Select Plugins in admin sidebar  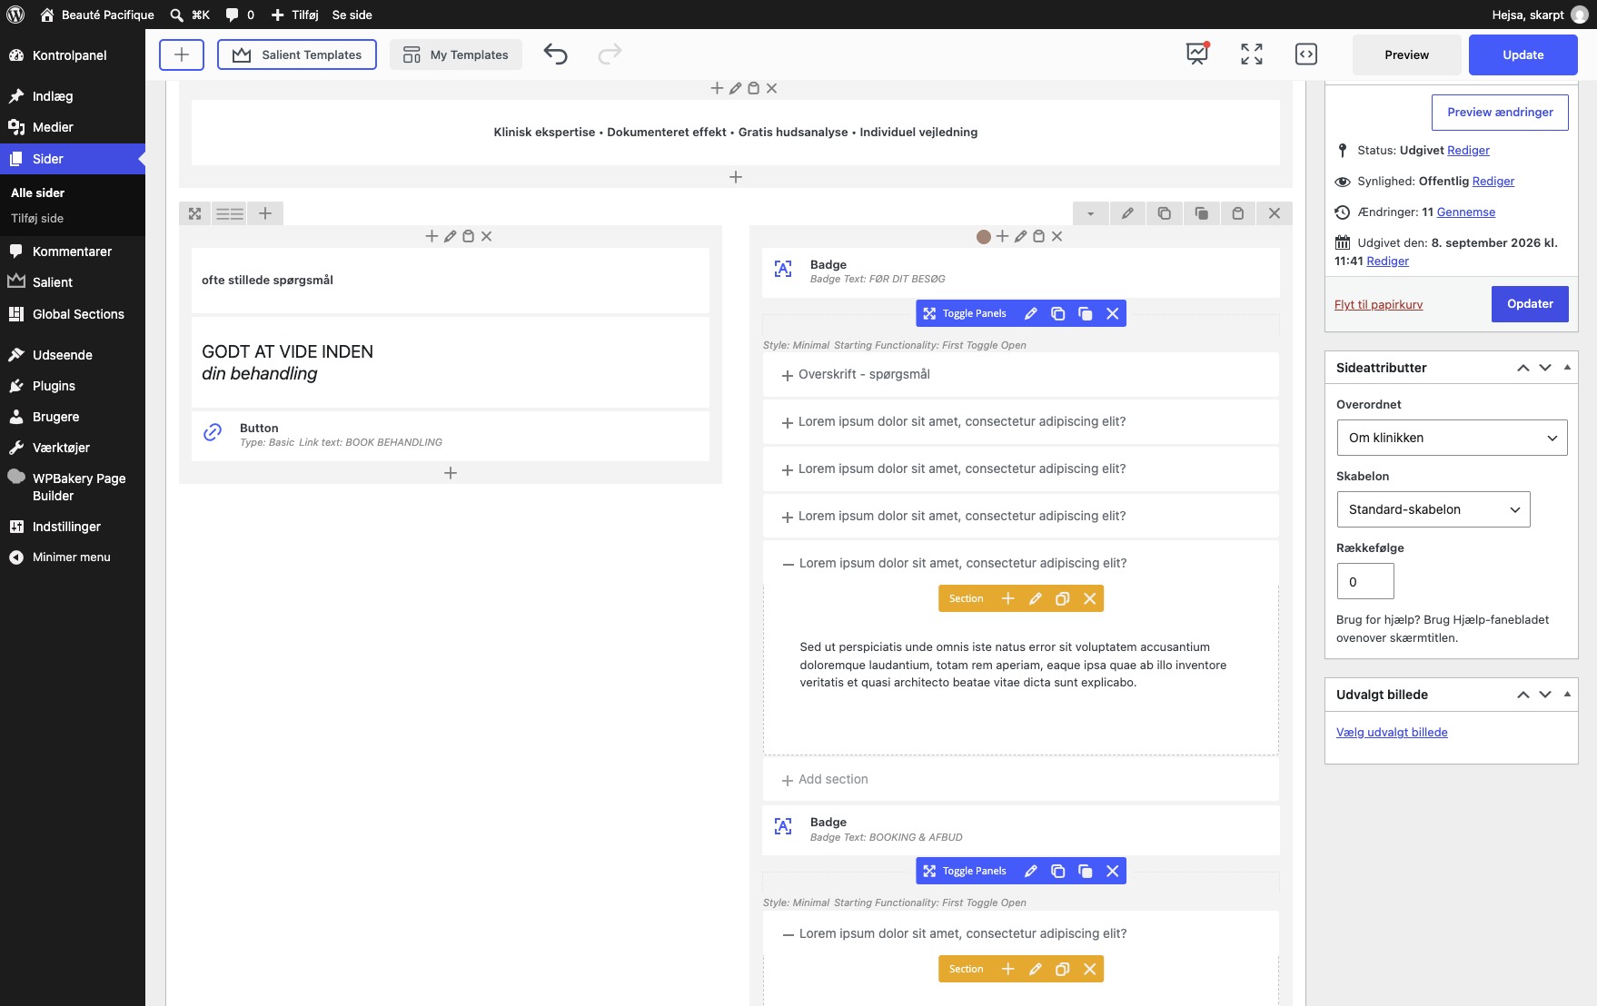coord(54,386)
